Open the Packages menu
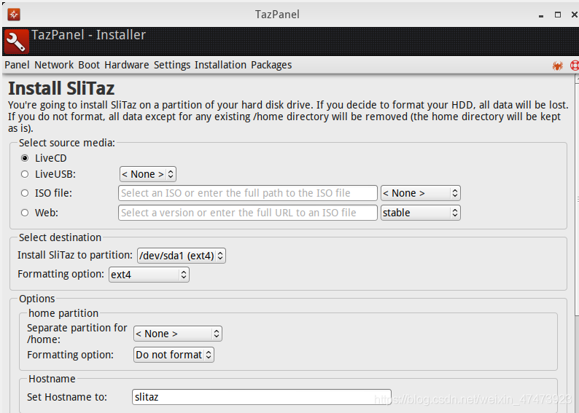The width and height of the screenshot is (579, 413). (x=271, y=65)
